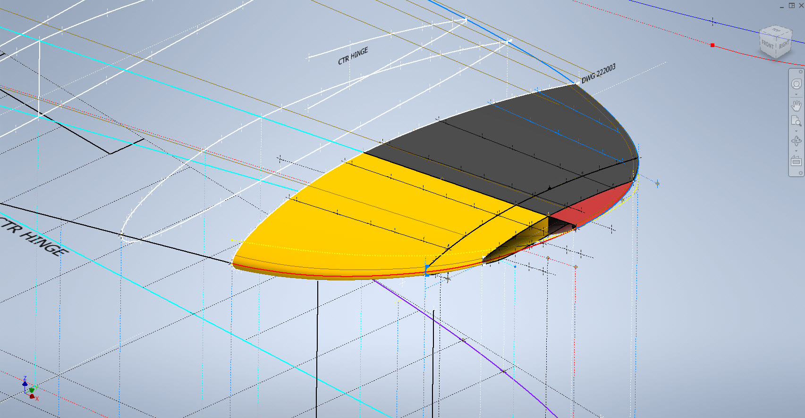Expand the navigation wheel options arrow
Image resolution: width=805 pixels, height=418 pixels.
click(796, 94)
